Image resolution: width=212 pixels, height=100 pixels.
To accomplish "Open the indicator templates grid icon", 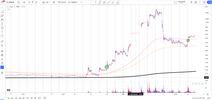I will pos(54,2).
